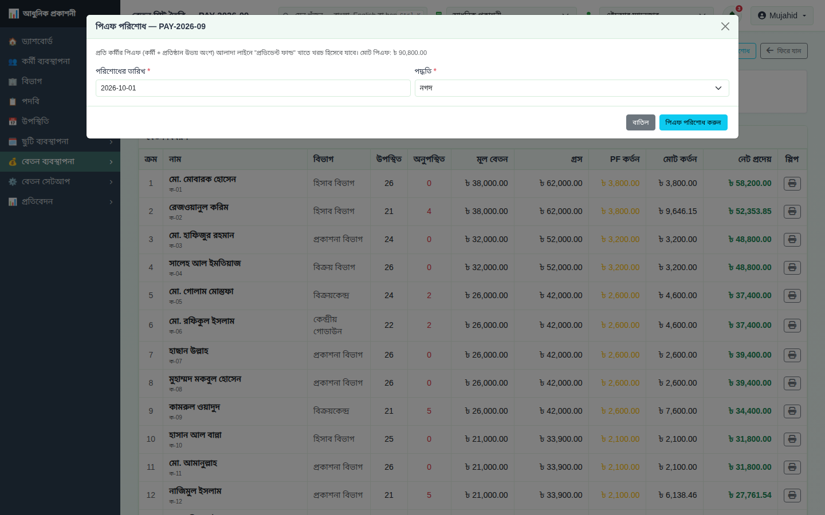Click the উপস্থিতি calendar icon in the sidebar
The image size is (825, 515).
13,121
